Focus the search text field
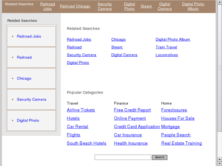 coord(123,157)
